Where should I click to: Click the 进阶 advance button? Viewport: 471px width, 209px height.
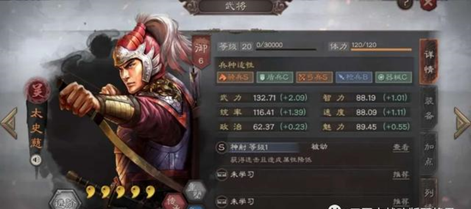65,200
